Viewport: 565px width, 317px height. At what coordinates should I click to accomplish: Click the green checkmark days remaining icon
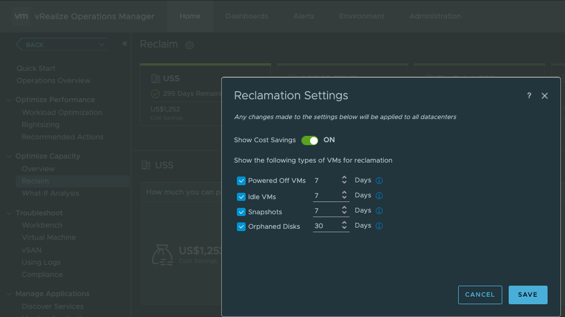155,93
